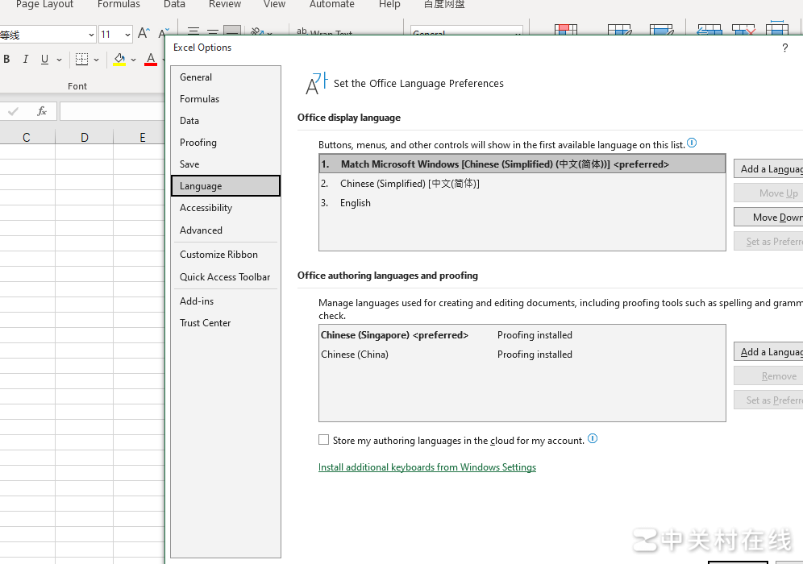
Task: Switch to the Advanced options category
Action: [201, 230]
